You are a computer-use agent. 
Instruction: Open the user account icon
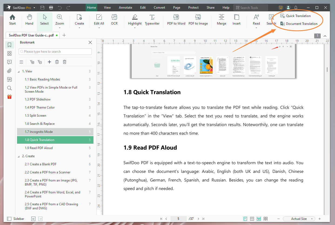(x=288, y=8)
